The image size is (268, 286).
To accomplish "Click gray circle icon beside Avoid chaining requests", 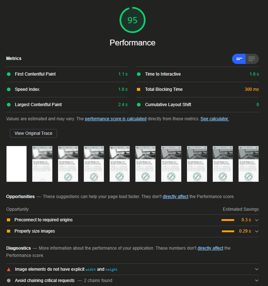I will point(9,281).
